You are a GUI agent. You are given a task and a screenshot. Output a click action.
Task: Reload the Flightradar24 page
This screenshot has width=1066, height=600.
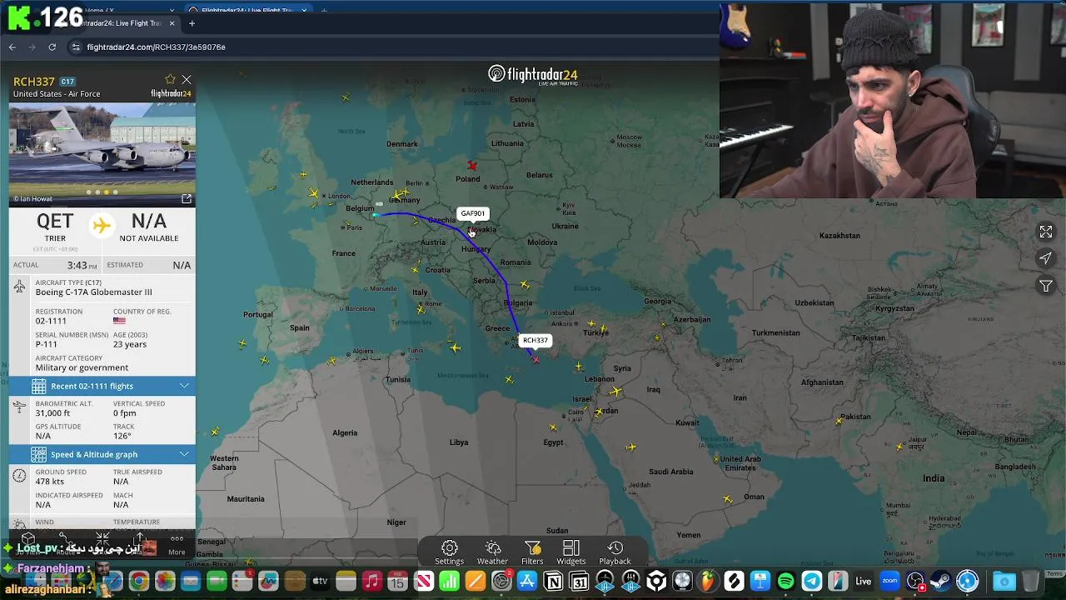[52, 47]
